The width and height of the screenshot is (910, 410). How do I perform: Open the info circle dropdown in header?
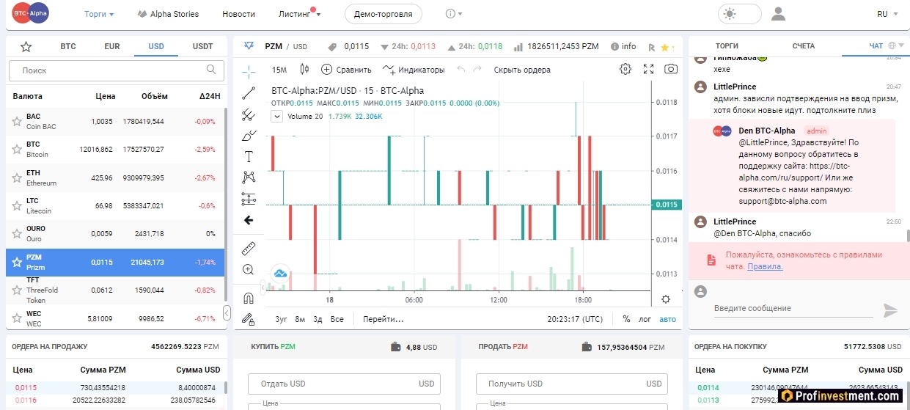[x=454, y=14]
